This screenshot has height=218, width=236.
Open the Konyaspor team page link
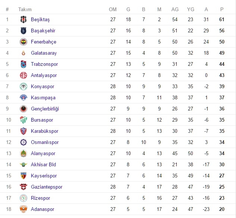43,86
